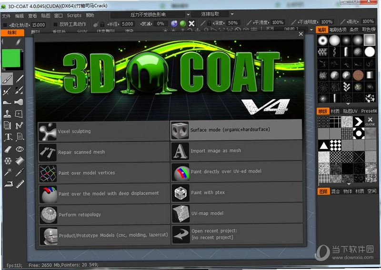The image size is (381, 270).
Task: Select the transform frame tool
Action: [x=19, y=114]
